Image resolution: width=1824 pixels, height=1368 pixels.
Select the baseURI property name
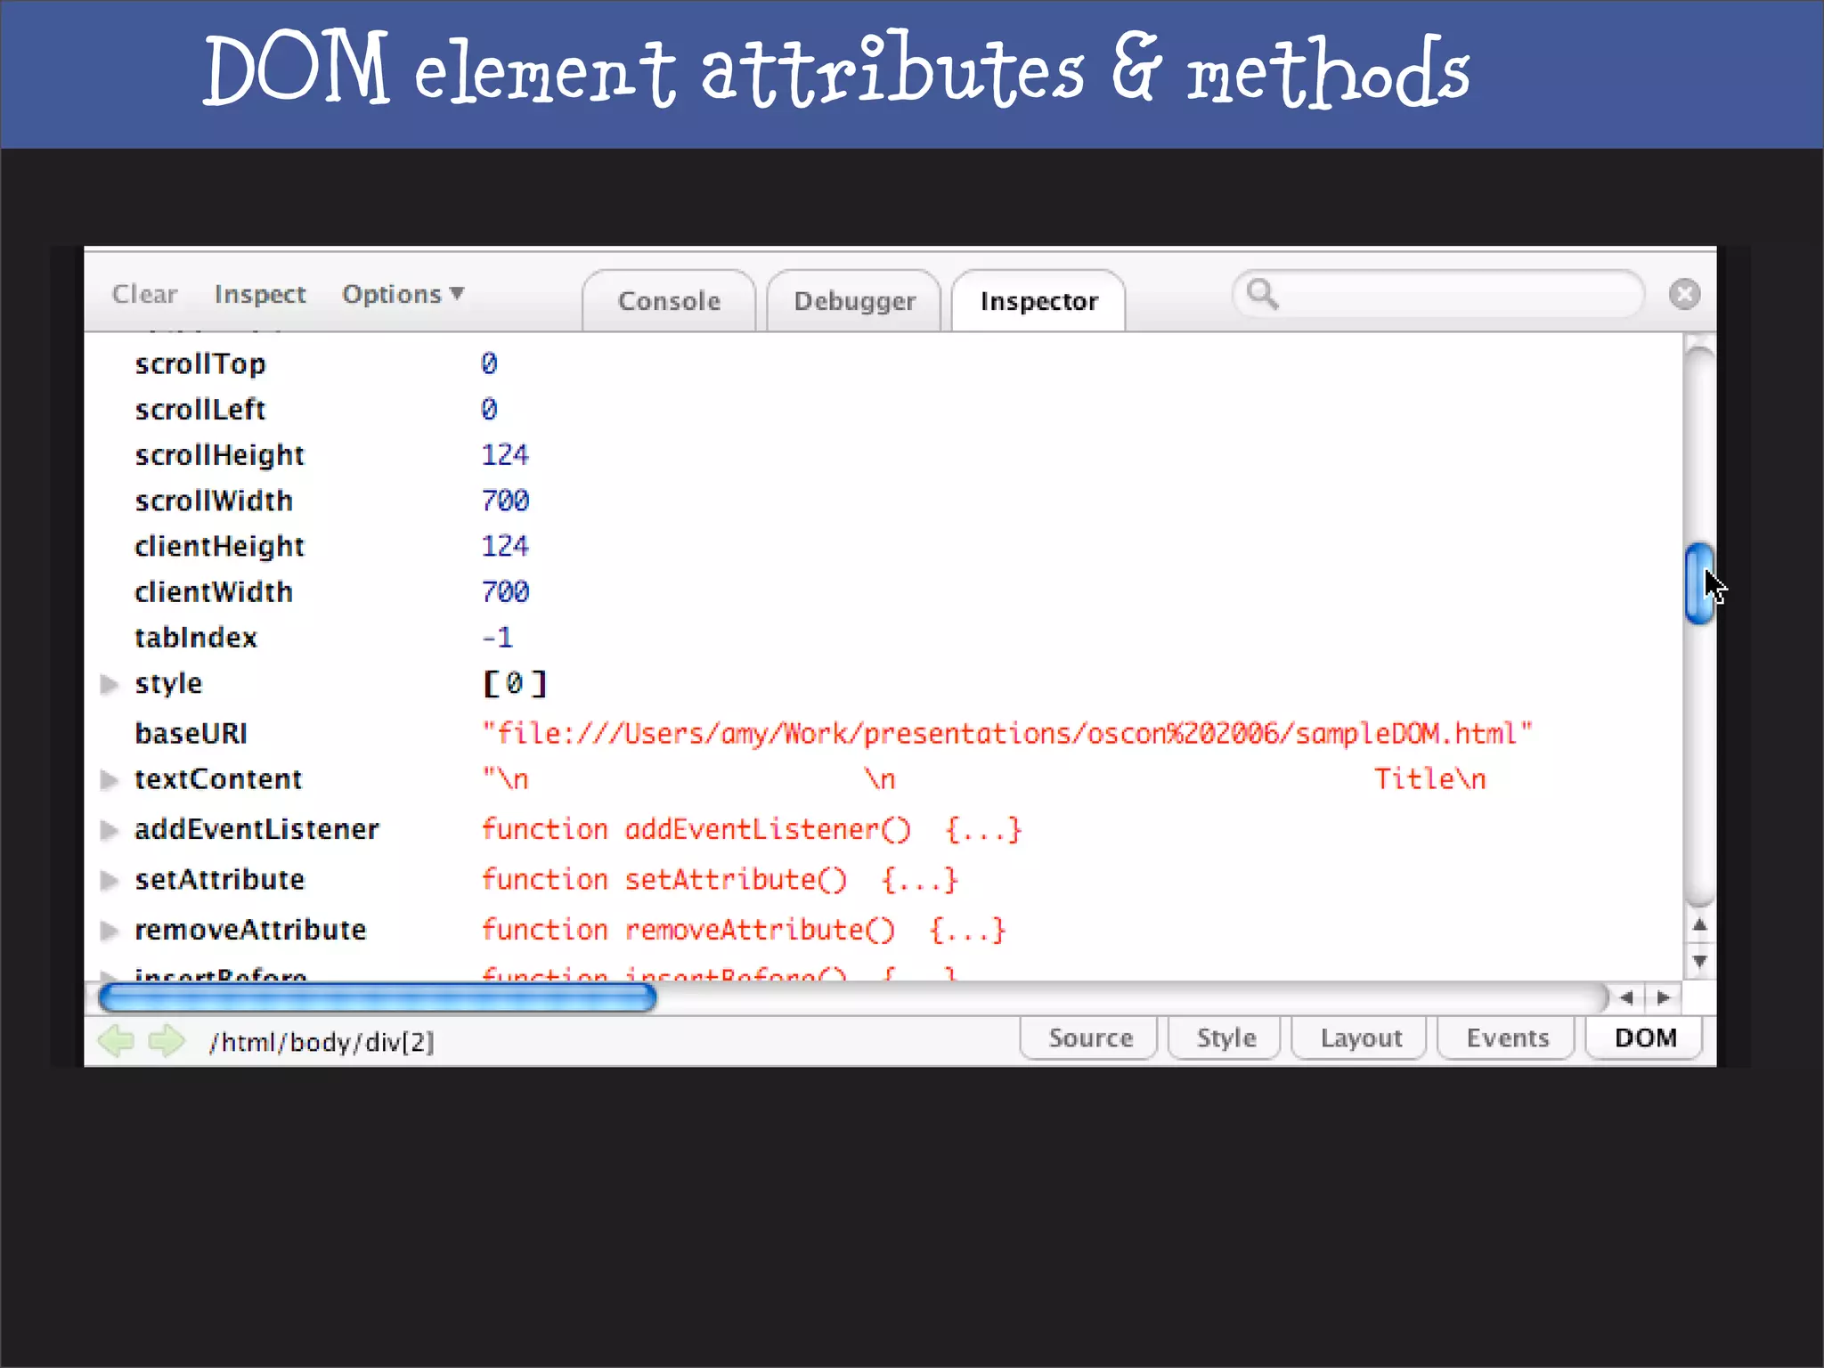pyautogui.click(x=191, y=733)
